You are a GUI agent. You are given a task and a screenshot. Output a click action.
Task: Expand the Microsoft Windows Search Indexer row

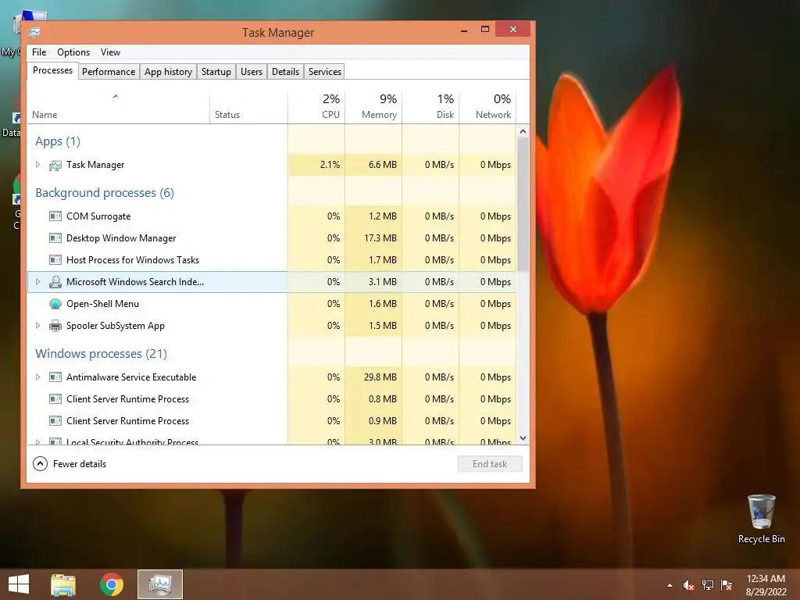pyautogui.click(x=37, y=281)
